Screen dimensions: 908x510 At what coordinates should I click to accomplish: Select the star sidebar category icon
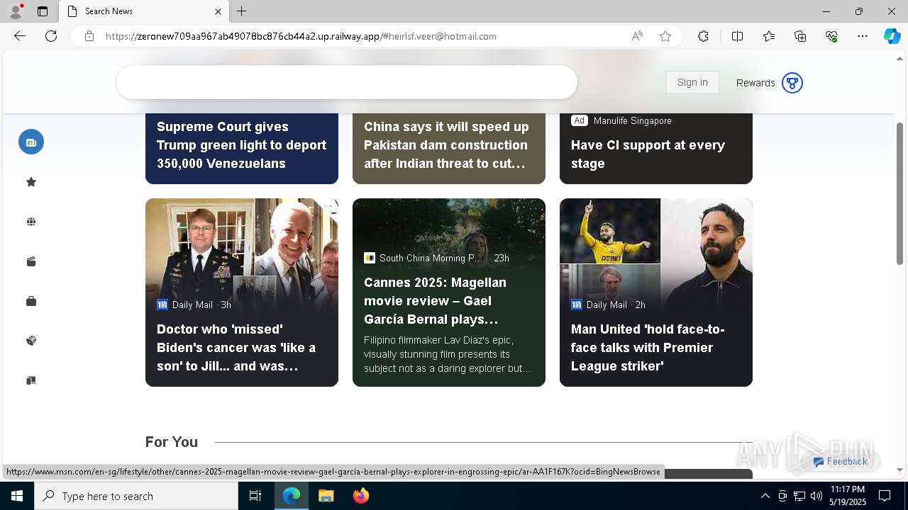point(31,182)
